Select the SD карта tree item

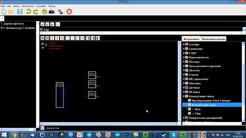194,92
